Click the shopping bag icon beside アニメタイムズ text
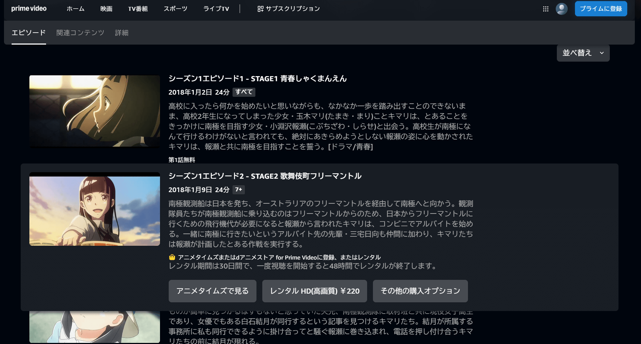 click(x=172, y=257)
